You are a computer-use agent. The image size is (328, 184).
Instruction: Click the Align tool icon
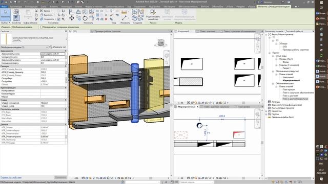point(72,12)
